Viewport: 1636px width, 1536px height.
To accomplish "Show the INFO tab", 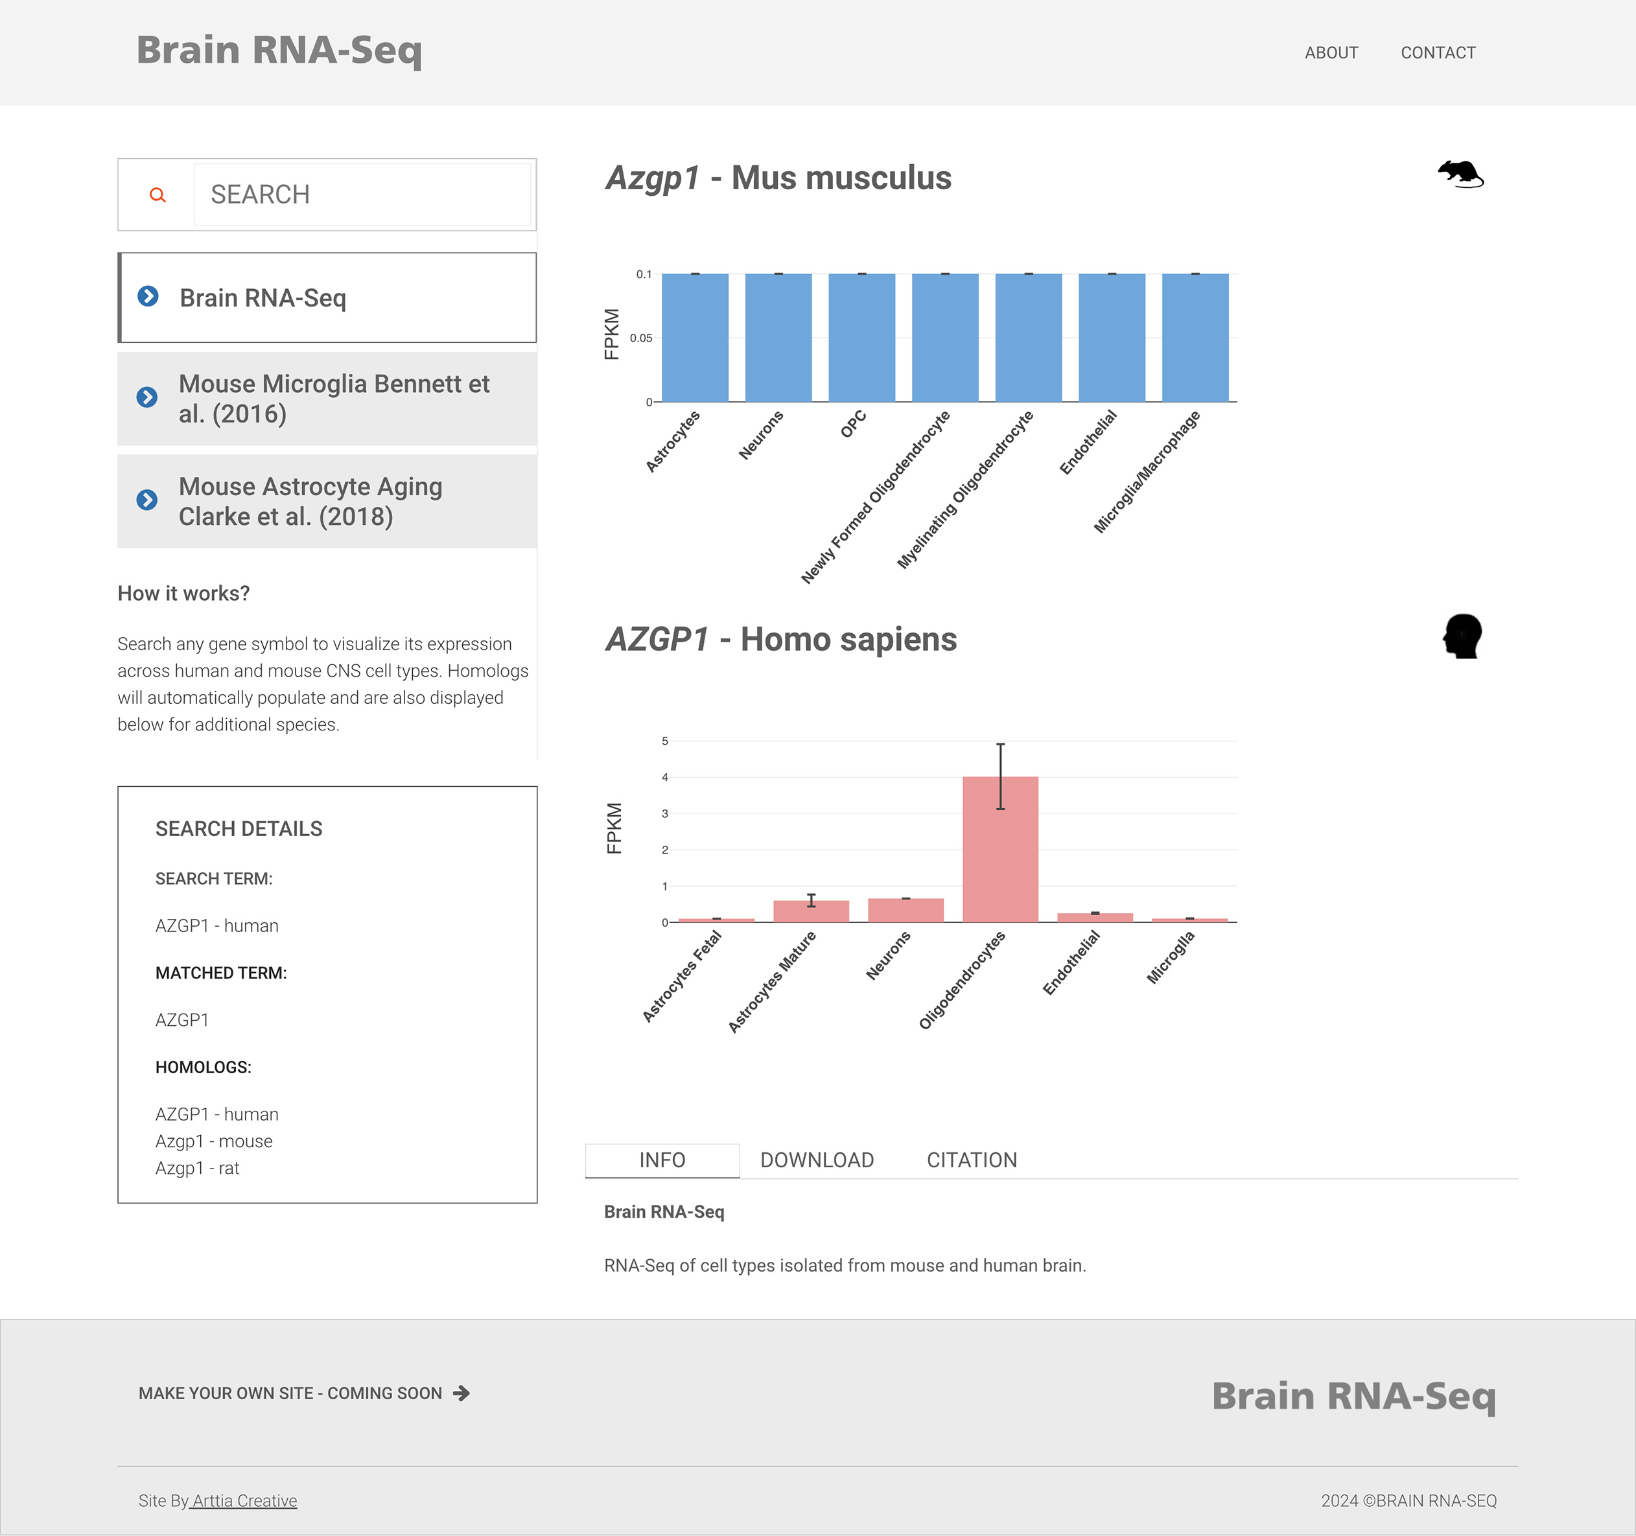I will (x=662, y=1160).
